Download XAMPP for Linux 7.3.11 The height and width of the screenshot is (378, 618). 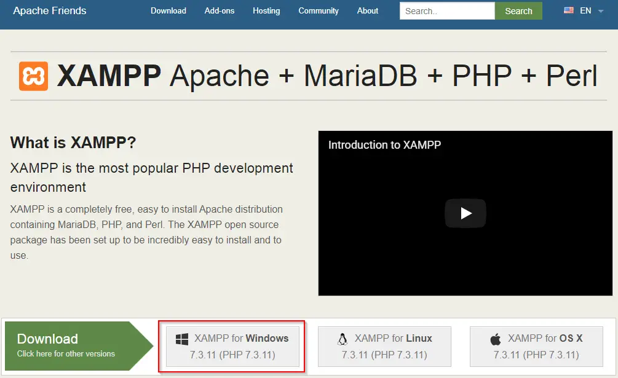385,347
